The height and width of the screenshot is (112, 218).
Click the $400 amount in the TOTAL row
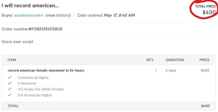205,106
